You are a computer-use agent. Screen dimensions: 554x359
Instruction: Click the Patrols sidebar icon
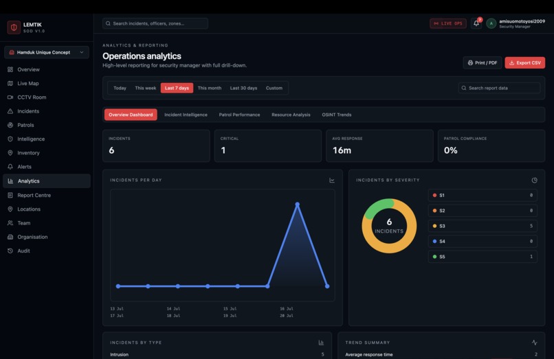(10, 125)
